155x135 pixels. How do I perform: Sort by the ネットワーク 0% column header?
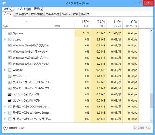coord(131,24)
